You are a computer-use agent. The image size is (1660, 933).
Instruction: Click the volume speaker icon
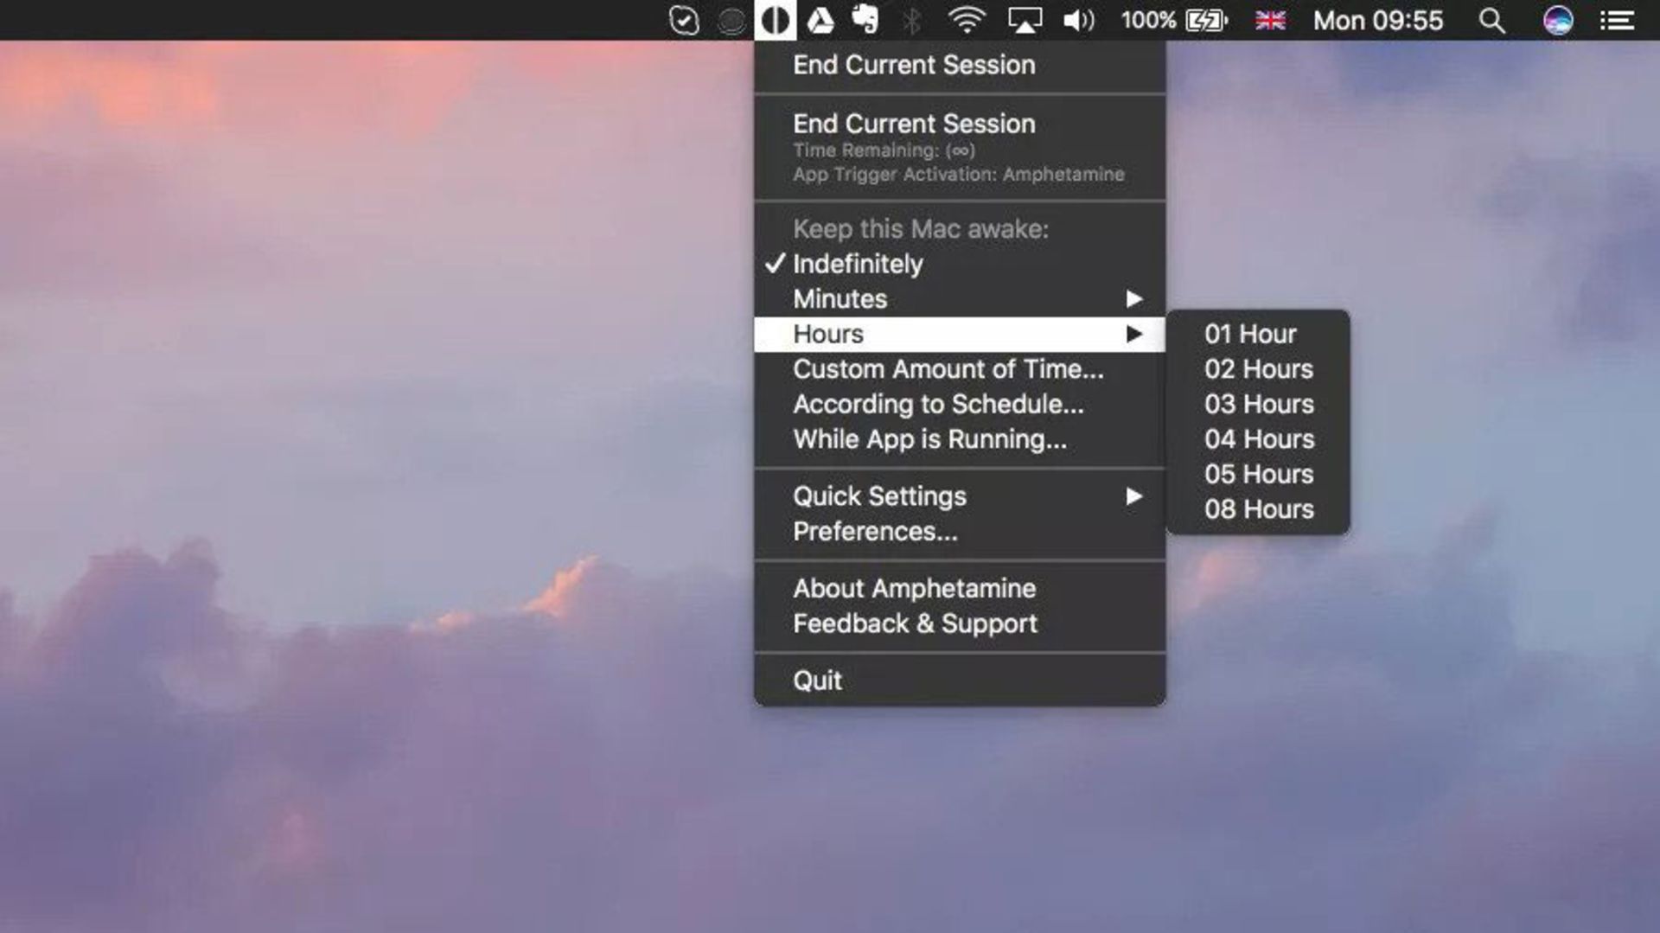click(1078, 20)
